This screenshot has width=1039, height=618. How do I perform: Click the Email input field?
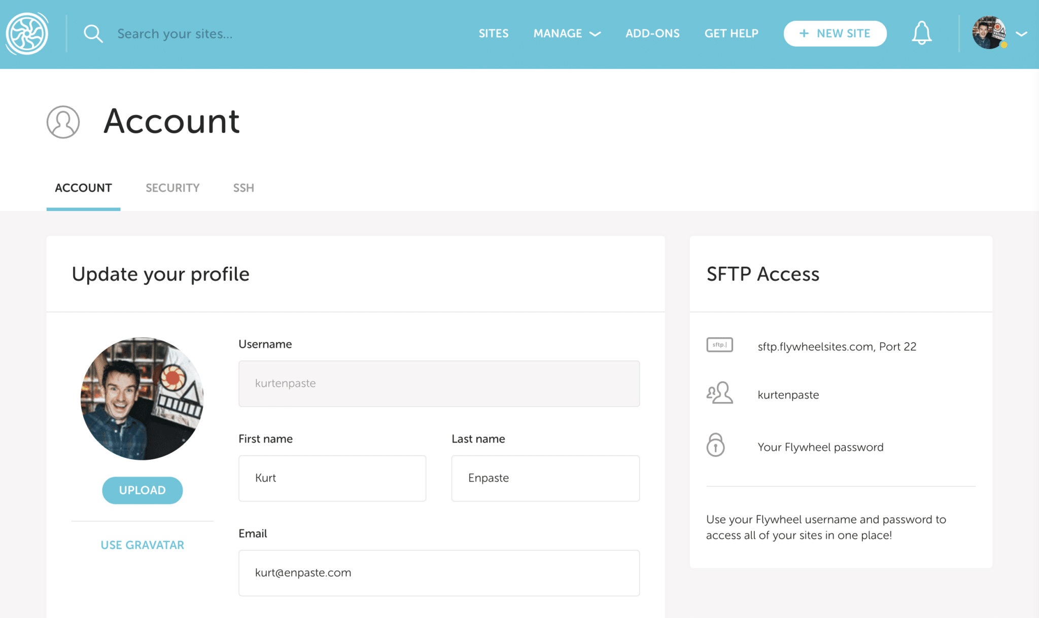tap(438, 572)
